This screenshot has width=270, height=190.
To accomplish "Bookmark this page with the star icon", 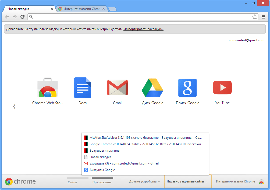I will 255,17.
